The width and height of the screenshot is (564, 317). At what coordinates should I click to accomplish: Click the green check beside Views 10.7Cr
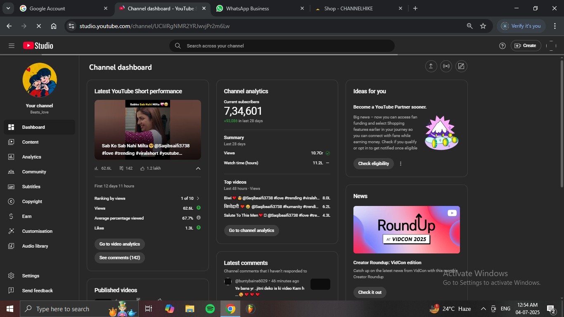328,153
